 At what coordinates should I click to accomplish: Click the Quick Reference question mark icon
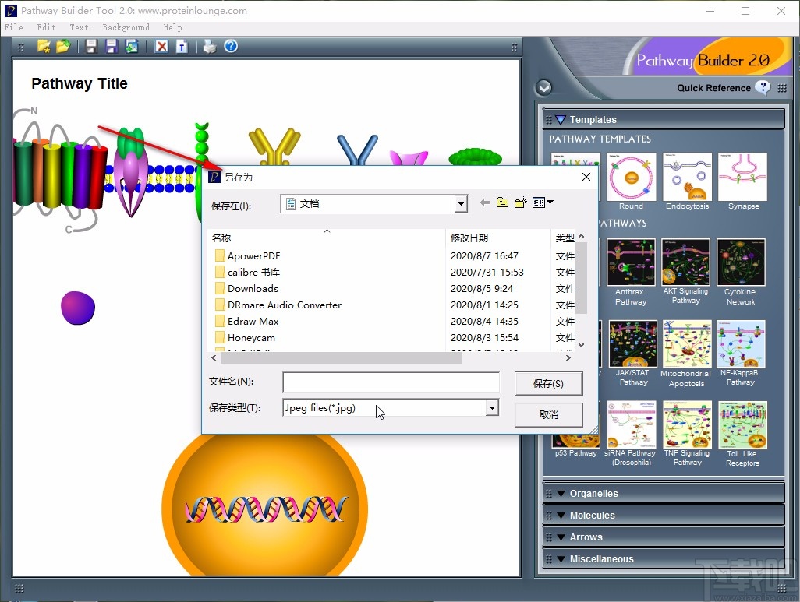click(x=763, y=88)
